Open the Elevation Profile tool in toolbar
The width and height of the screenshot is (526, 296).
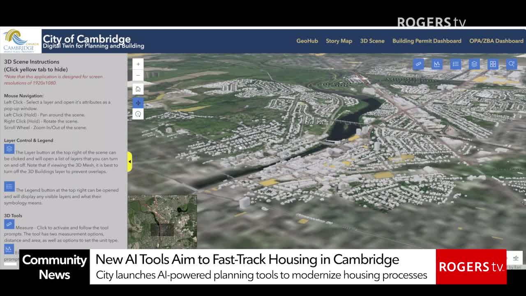437,64
